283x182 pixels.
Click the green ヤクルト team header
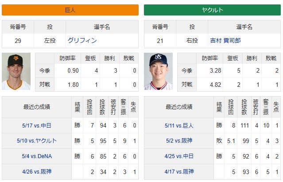coord(212,10)
